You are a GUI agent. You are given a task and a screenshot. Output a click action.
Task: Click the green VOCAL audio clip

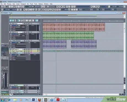pos(68,35)
